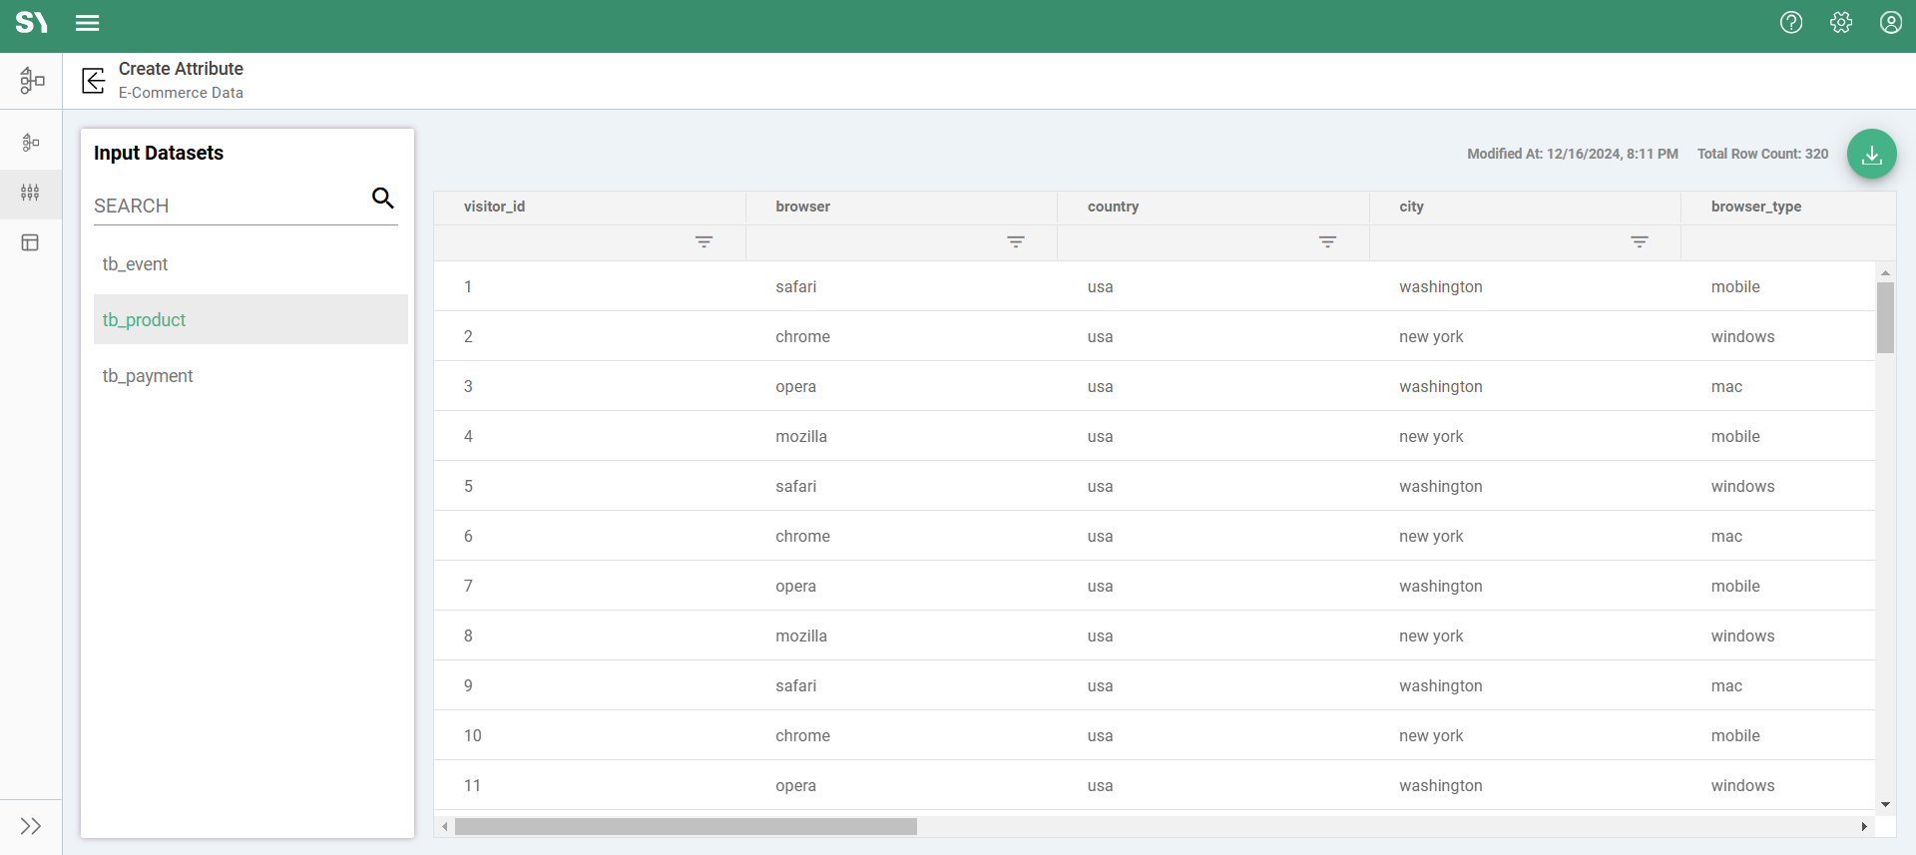This screenshot has width=1916, height=855.
Task: Click the SEARCH input field
Action: (228, 207)
